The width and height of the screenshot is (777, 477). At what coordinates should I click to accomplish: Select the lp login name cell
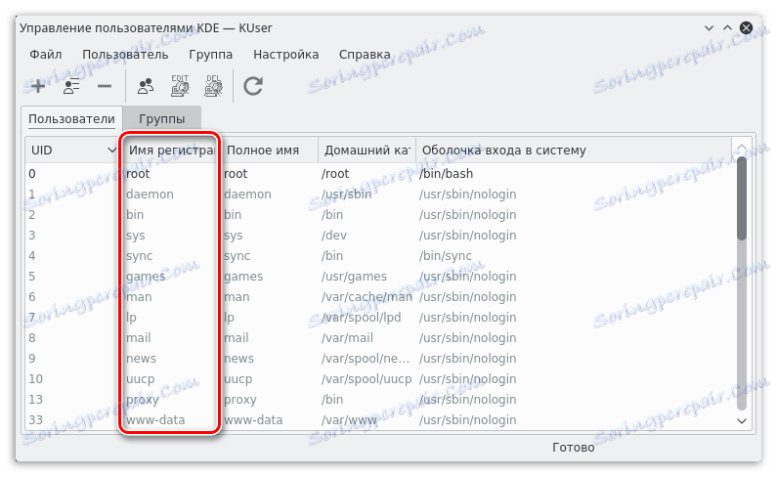point(170,318)
